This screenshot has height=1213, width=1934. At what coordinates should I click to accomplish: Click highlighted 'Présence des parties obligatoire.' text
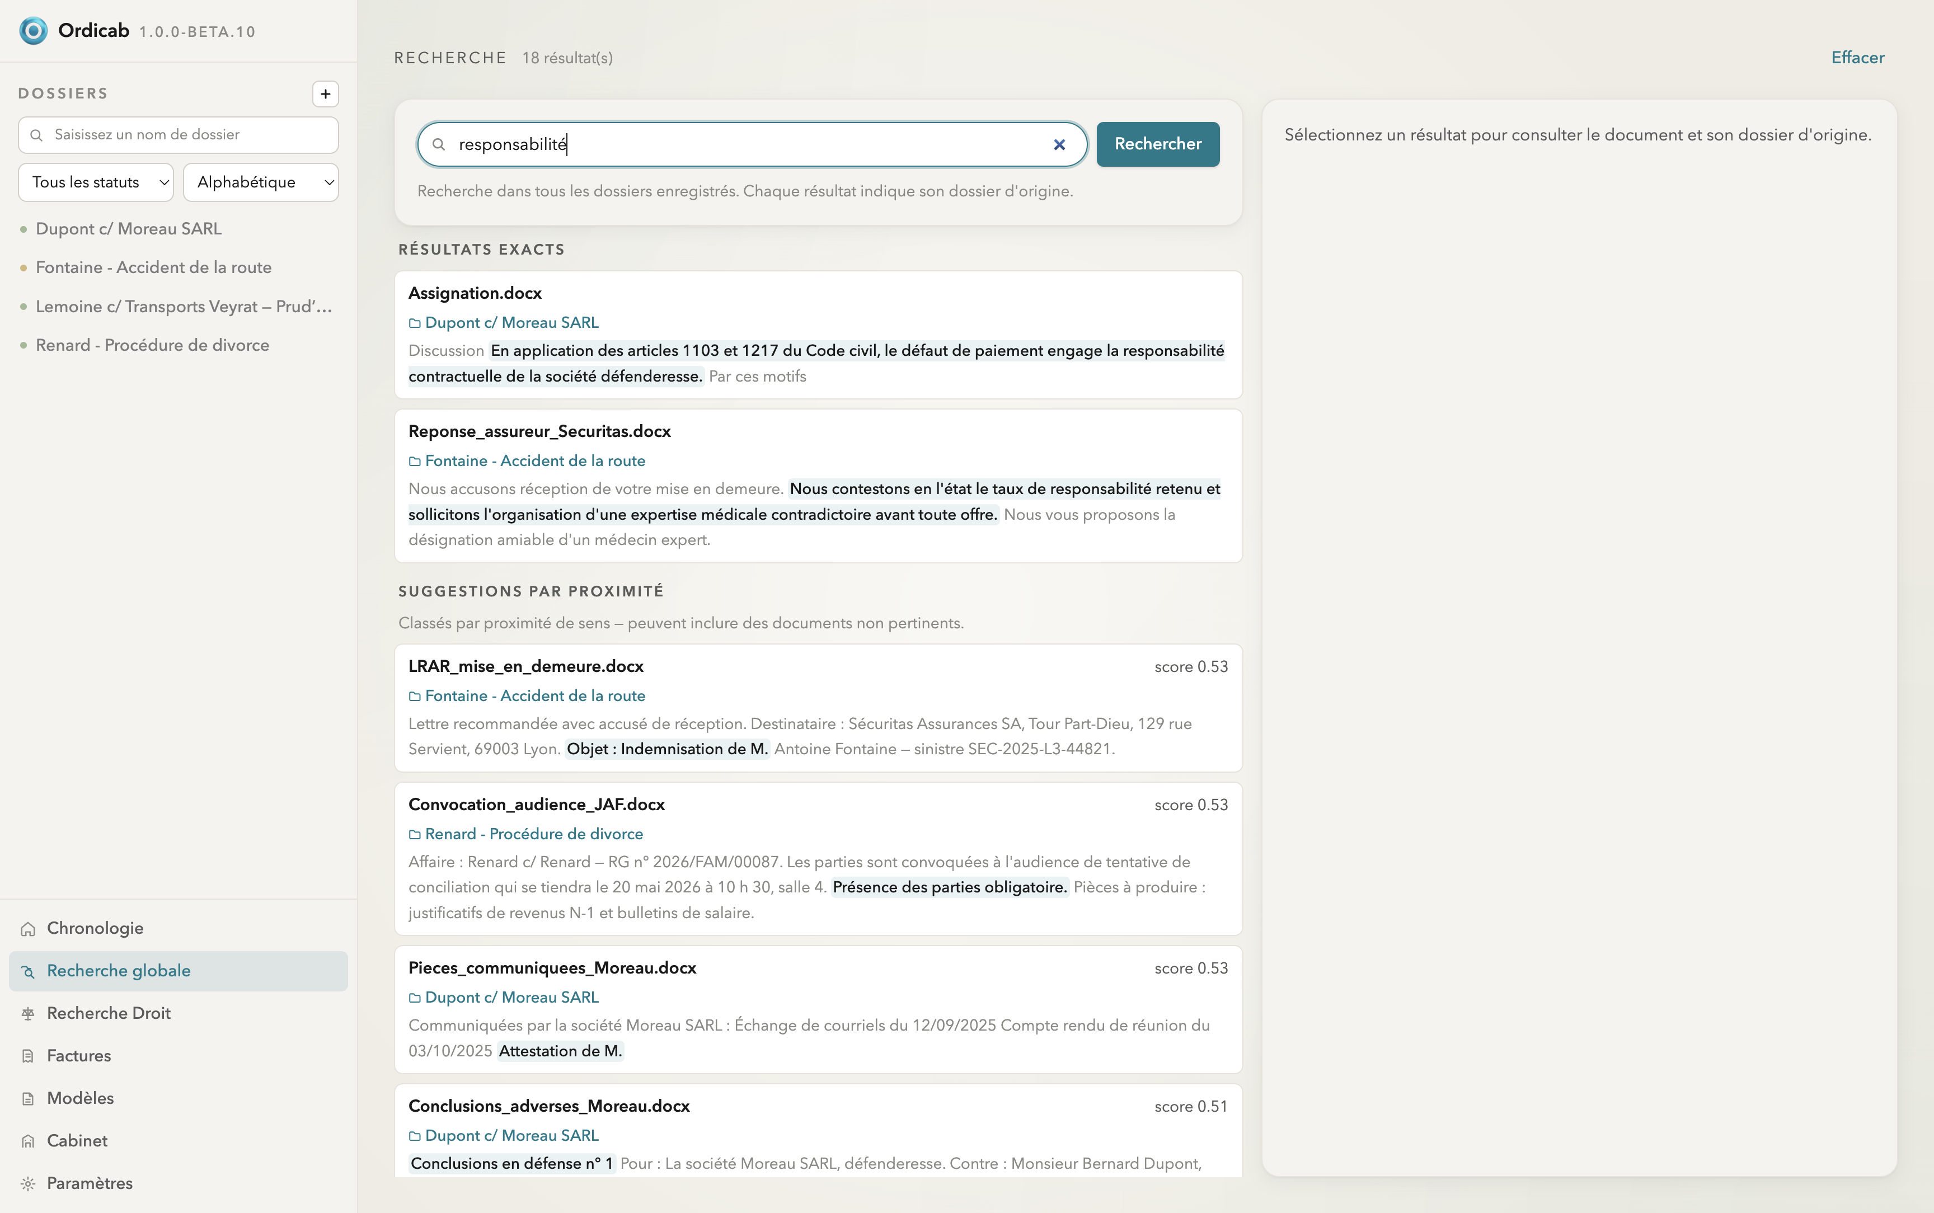tap(950, 887)
